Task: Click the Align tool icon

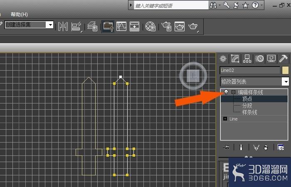Action: pos(76,27)
